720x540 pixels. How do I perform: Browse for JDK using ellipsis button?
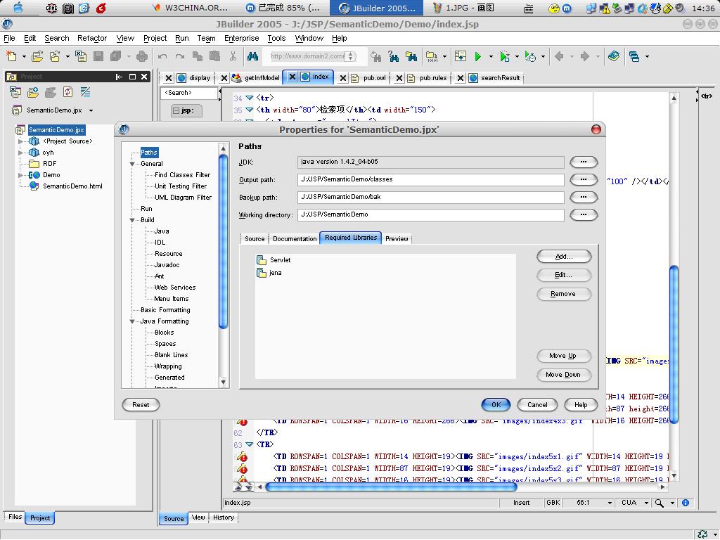583,162
